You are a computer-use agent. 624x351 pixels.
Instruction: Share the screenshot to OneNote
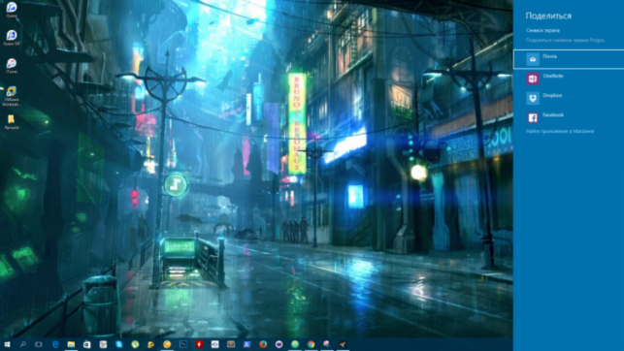(x=569, y=79)
